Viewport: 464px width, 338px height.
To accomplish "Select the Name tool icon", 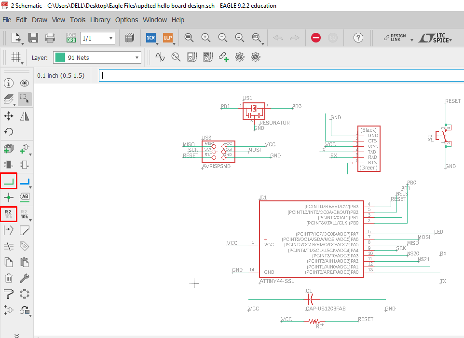I will [9, 214].
